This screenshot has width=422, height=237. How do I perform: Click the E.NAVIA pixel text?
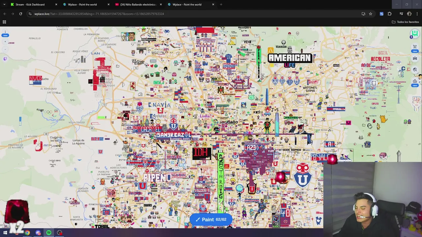click(160, 105)
